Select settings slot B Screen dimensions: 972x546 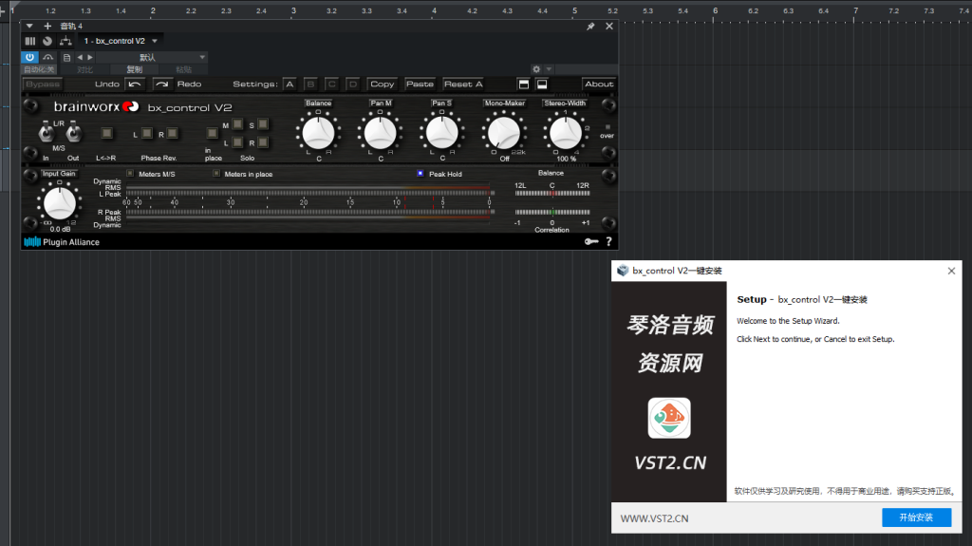click(310, 85)
